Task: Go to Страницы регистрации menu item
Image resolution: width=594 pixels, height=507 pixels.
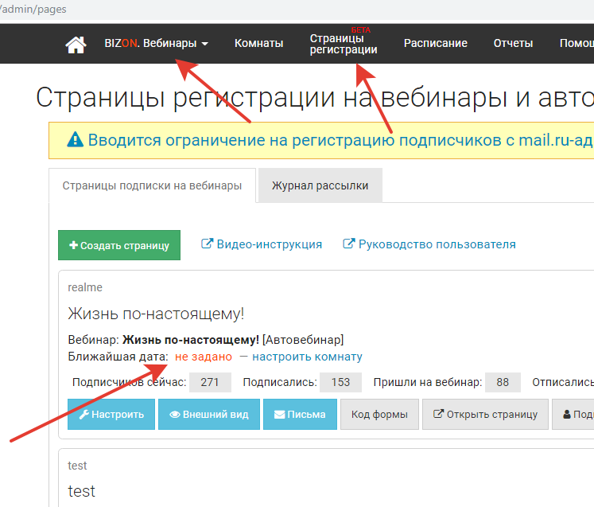Action: tap(344, 44)
